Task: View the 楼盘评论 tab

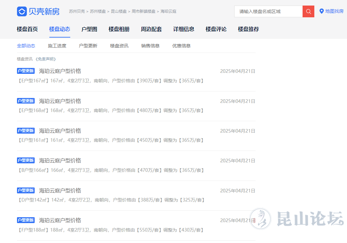Action: pyautogui.click(x=216, y=29)
